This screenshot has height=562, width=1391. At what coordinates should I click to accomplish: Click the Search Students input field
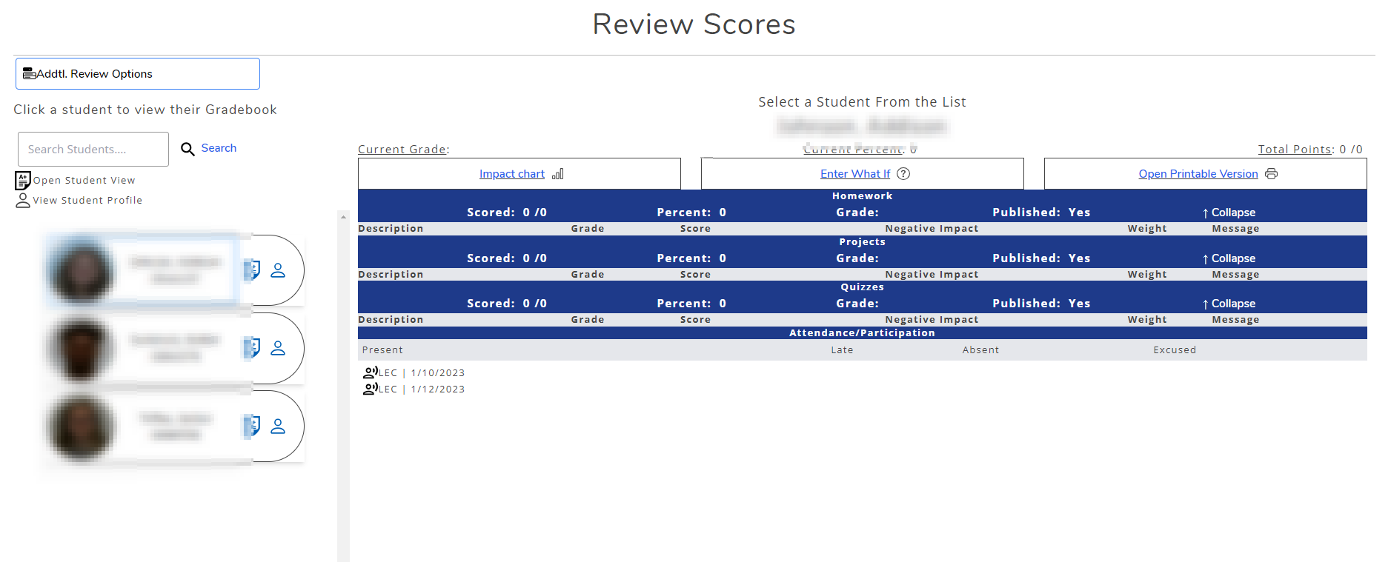tap(93, 150)
